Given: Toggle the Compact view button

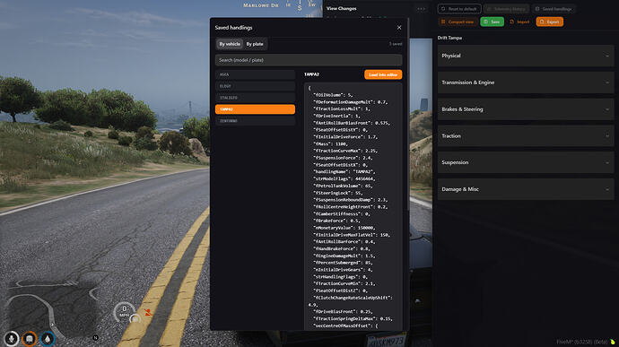Looking at the screenshot, I should click(x=458, y=22).
